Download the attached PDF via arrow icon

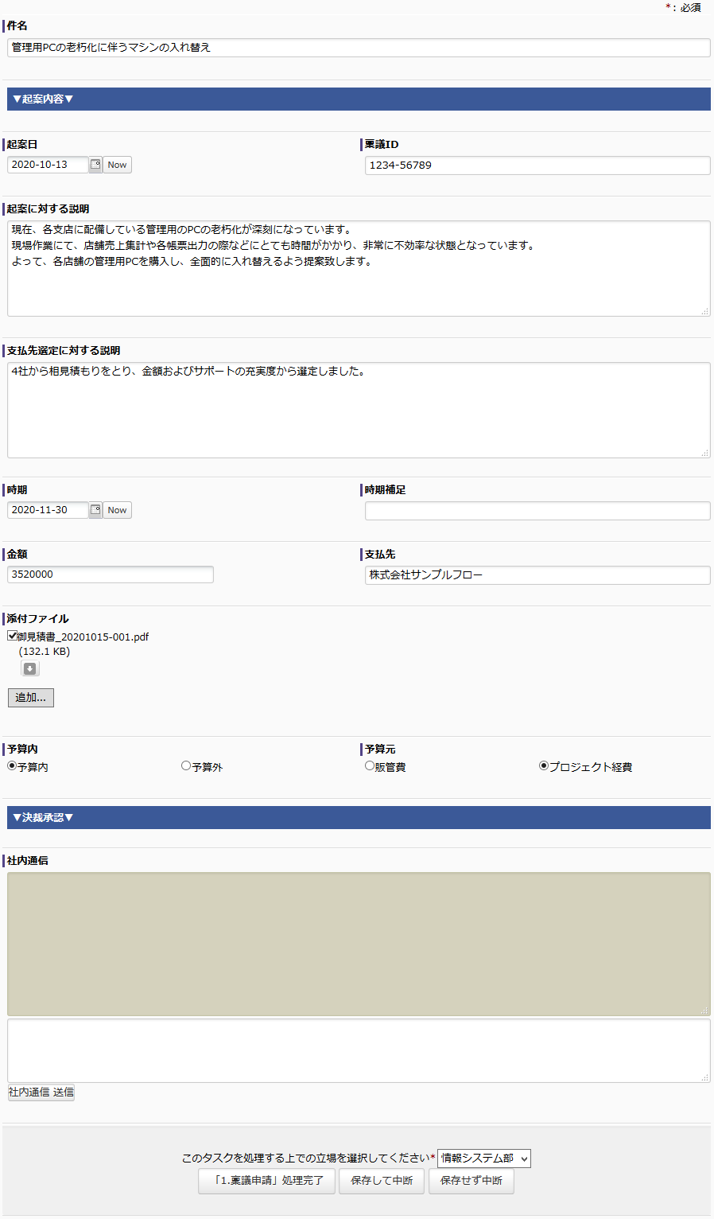pyautogui.click(x=30, y=669)
